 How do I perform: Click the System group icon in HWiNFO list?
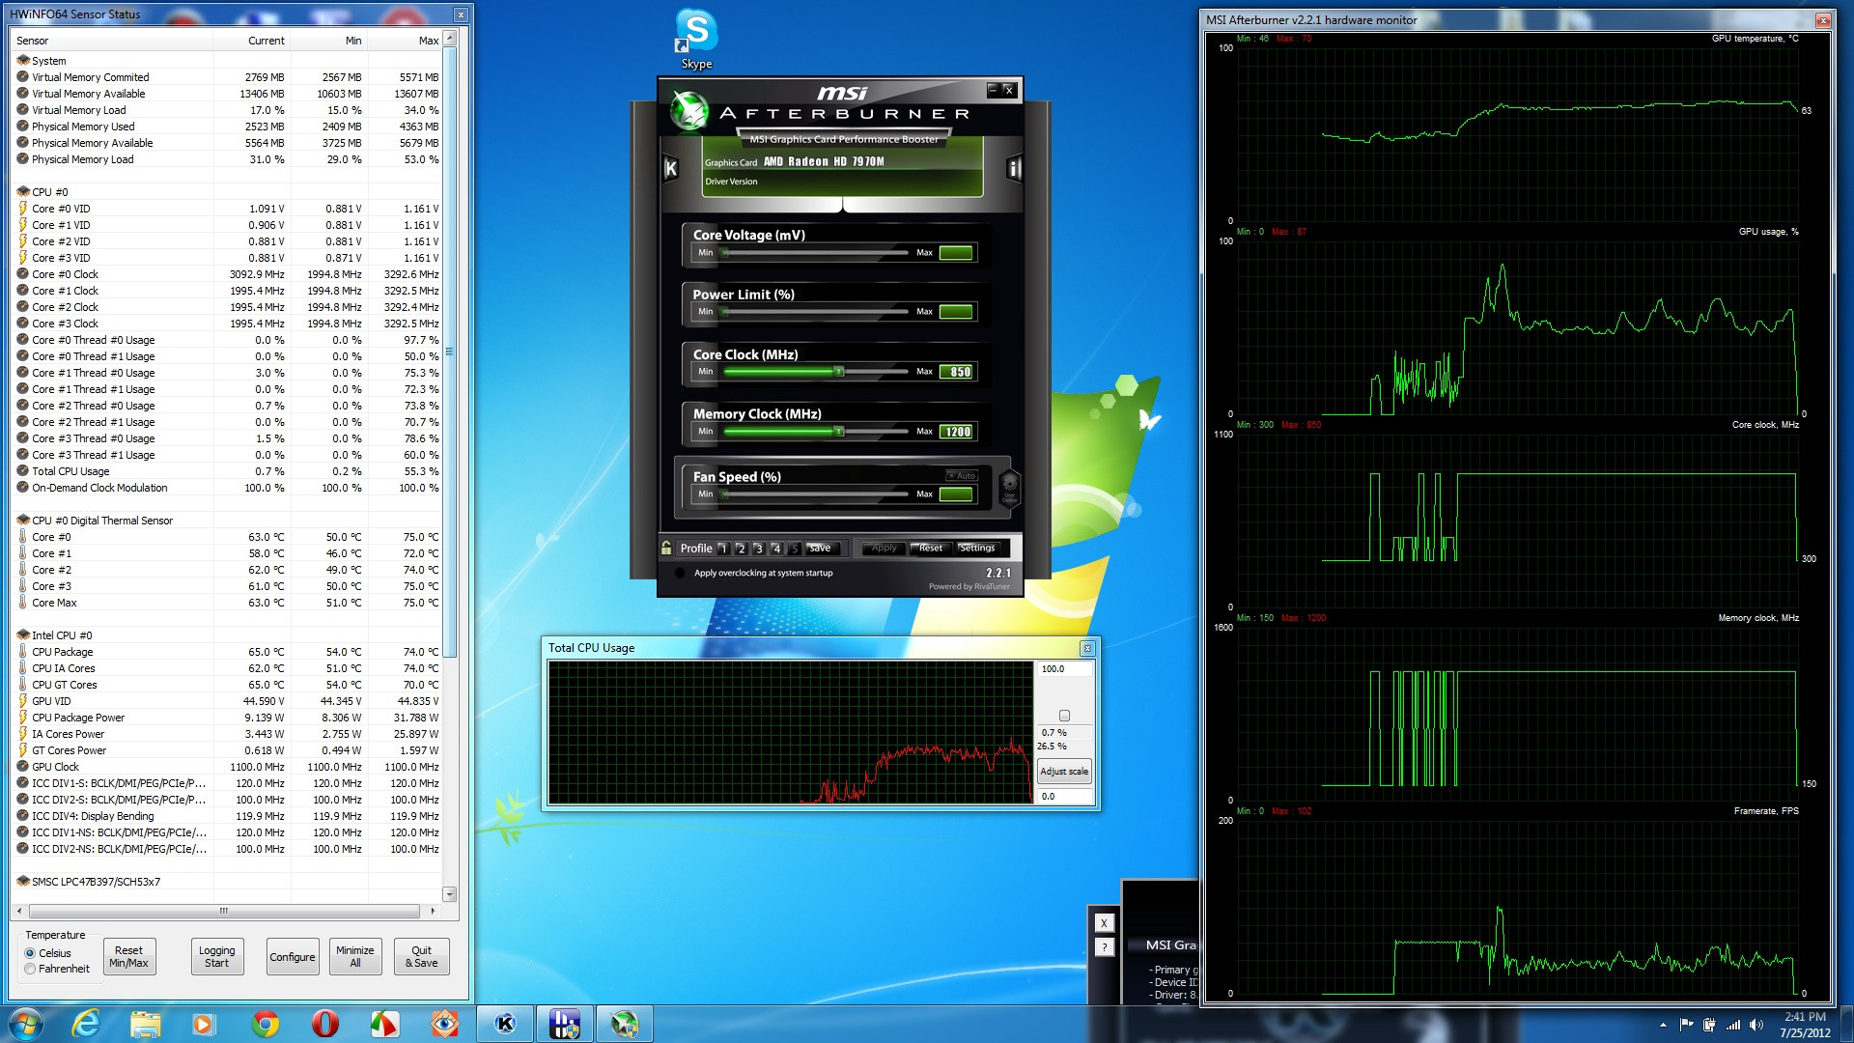[23, 60]
